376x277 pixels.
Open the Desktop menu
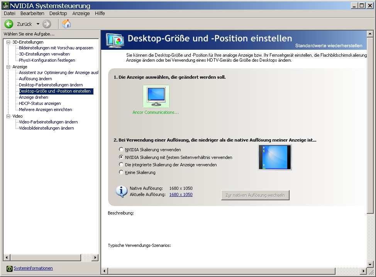tap(58, 14)
